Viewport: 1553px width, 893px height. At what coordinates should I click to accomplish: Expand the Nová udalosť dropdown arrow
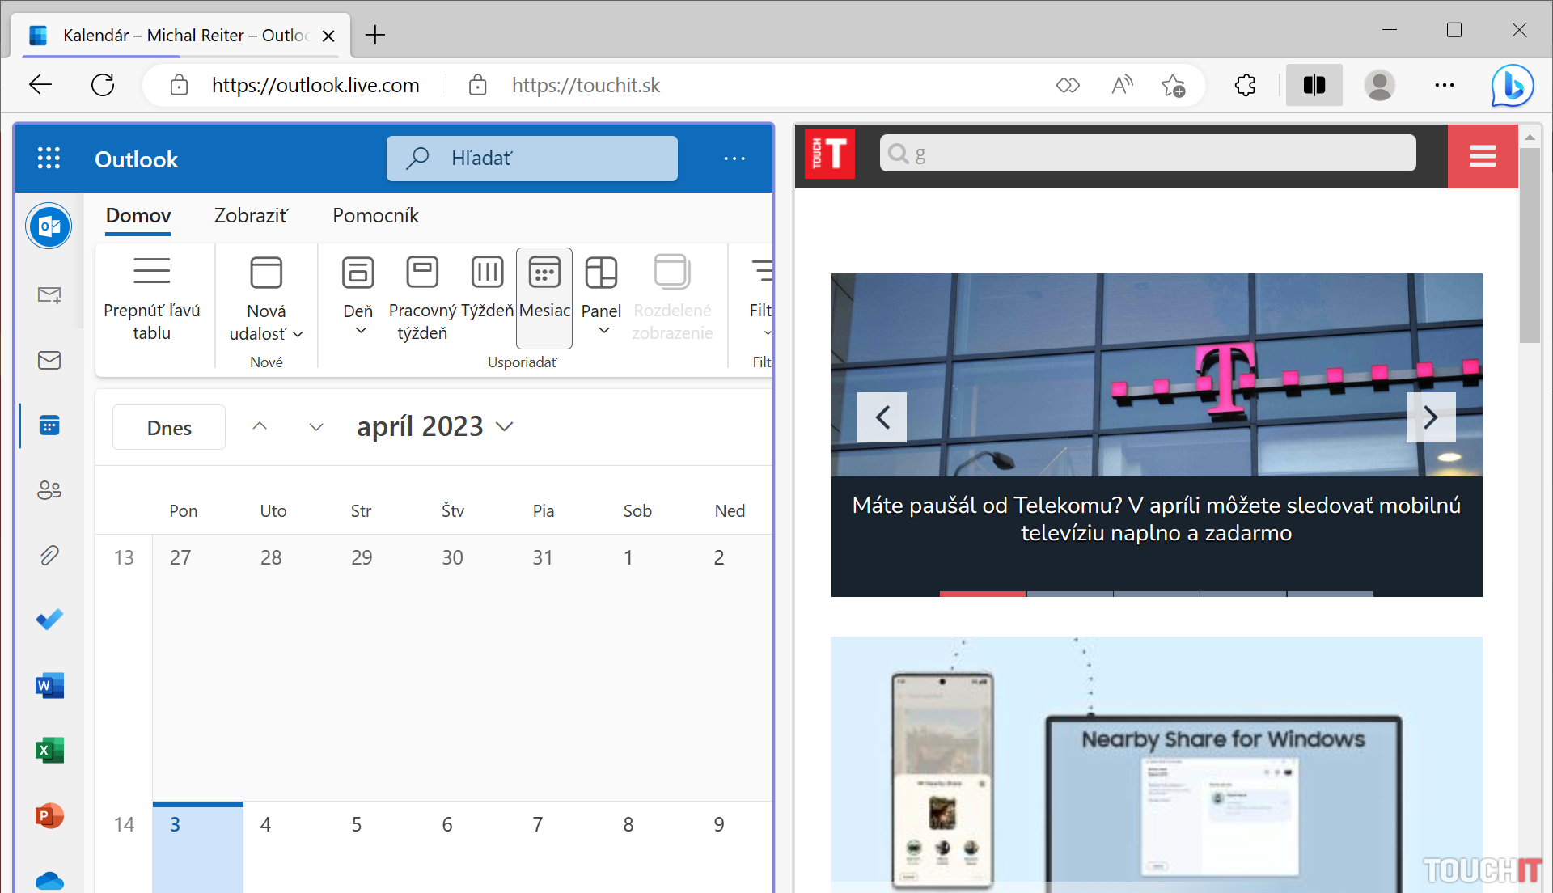coord(298,334)
